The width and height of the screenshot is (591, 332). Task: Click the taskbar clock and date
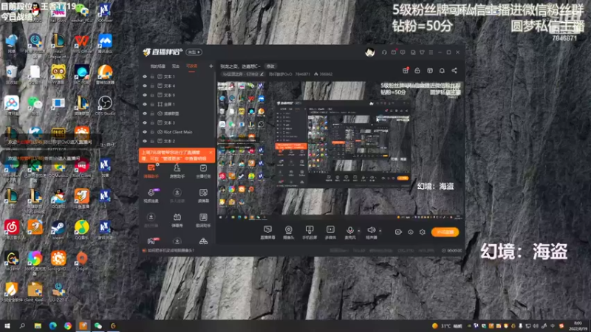coord(578,326)
